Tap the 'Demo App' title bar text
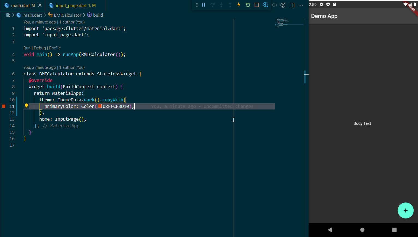The height and width of the screenshot is (237, 418). [x=324, y=16]
